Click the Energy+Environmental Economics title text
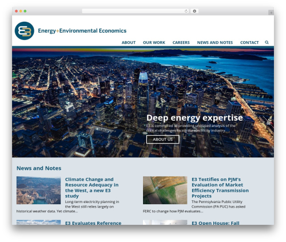This screenshot has width=286, height=242. point(82,31)
